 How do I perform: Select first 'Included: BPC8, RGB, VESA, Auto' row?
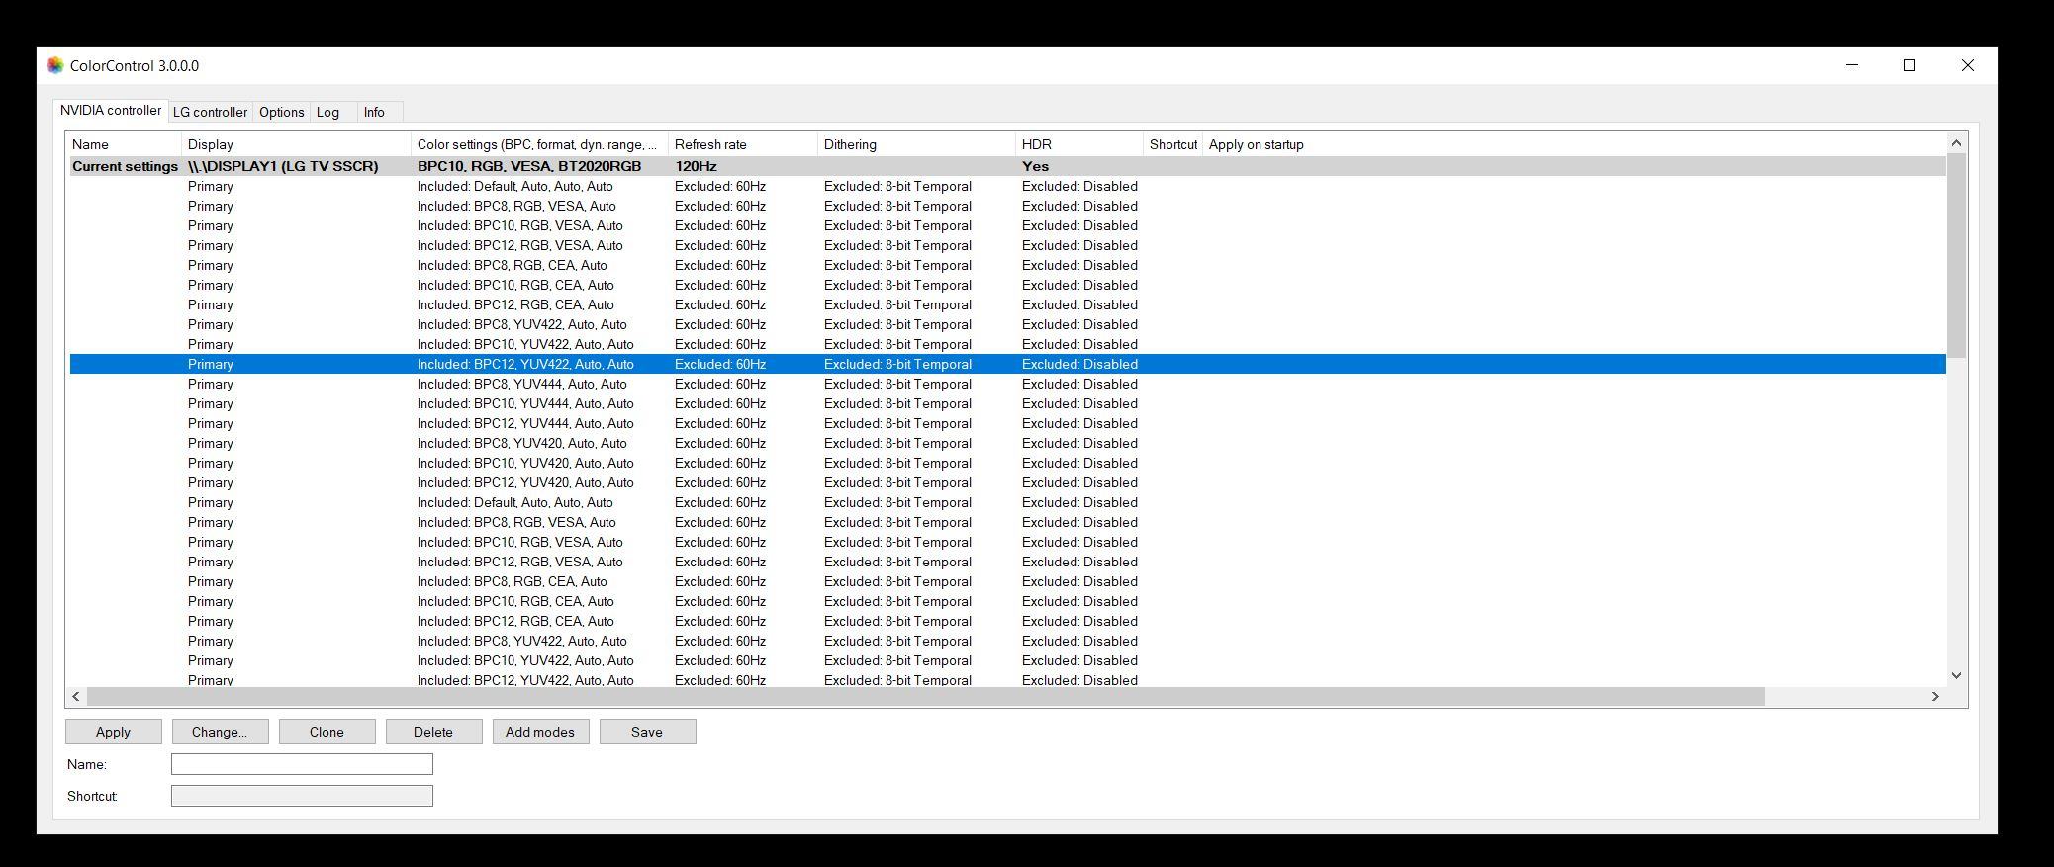[x=1007, y=206]
